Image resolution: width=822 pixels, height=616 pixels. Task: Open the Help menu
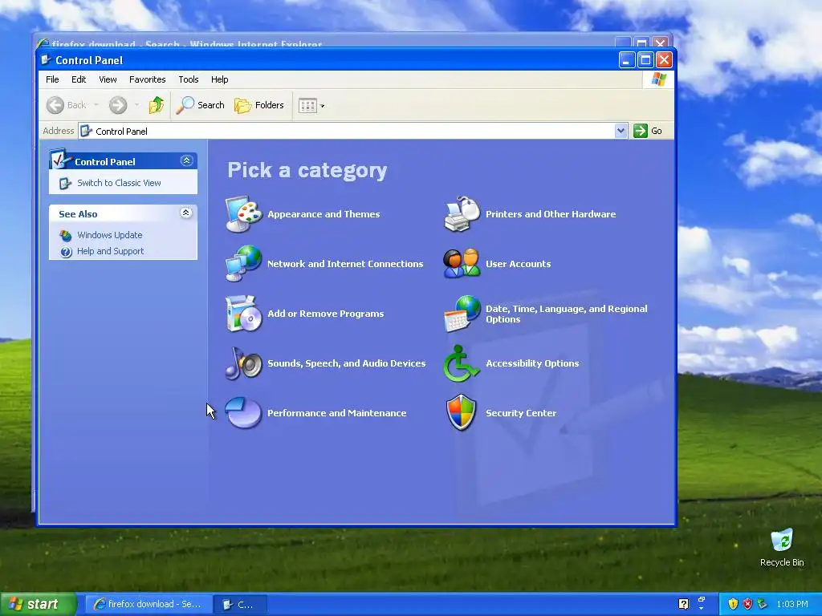(x=220, y=79)
